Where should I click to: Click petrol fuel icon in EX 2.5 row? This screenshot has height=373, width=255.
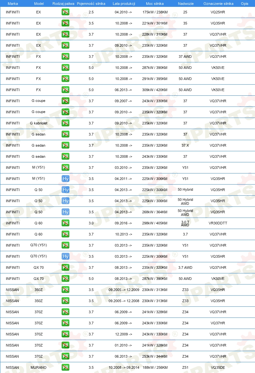coord(65,12)
